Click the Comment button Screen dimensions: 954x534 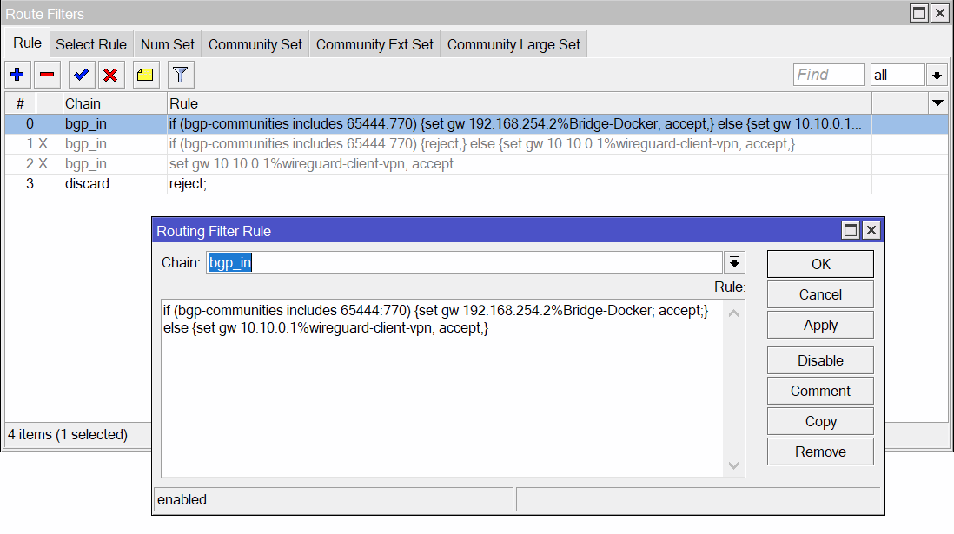point(820,391)
